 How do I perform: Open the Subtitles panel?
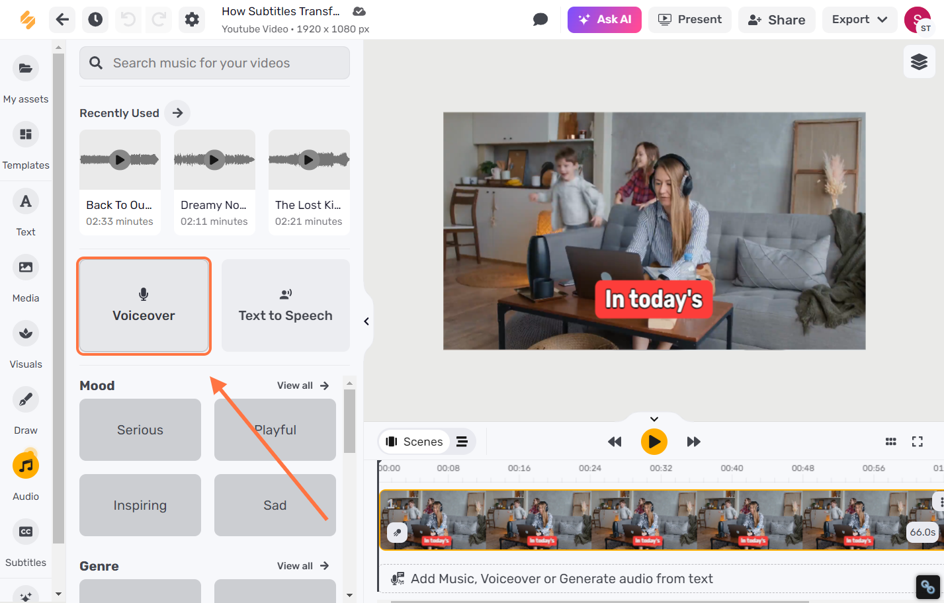[26, 543]
